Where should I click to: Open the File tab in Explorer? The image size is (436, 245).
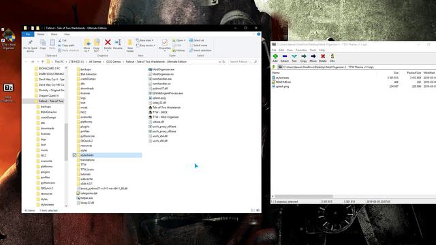[x=28, y=34]
